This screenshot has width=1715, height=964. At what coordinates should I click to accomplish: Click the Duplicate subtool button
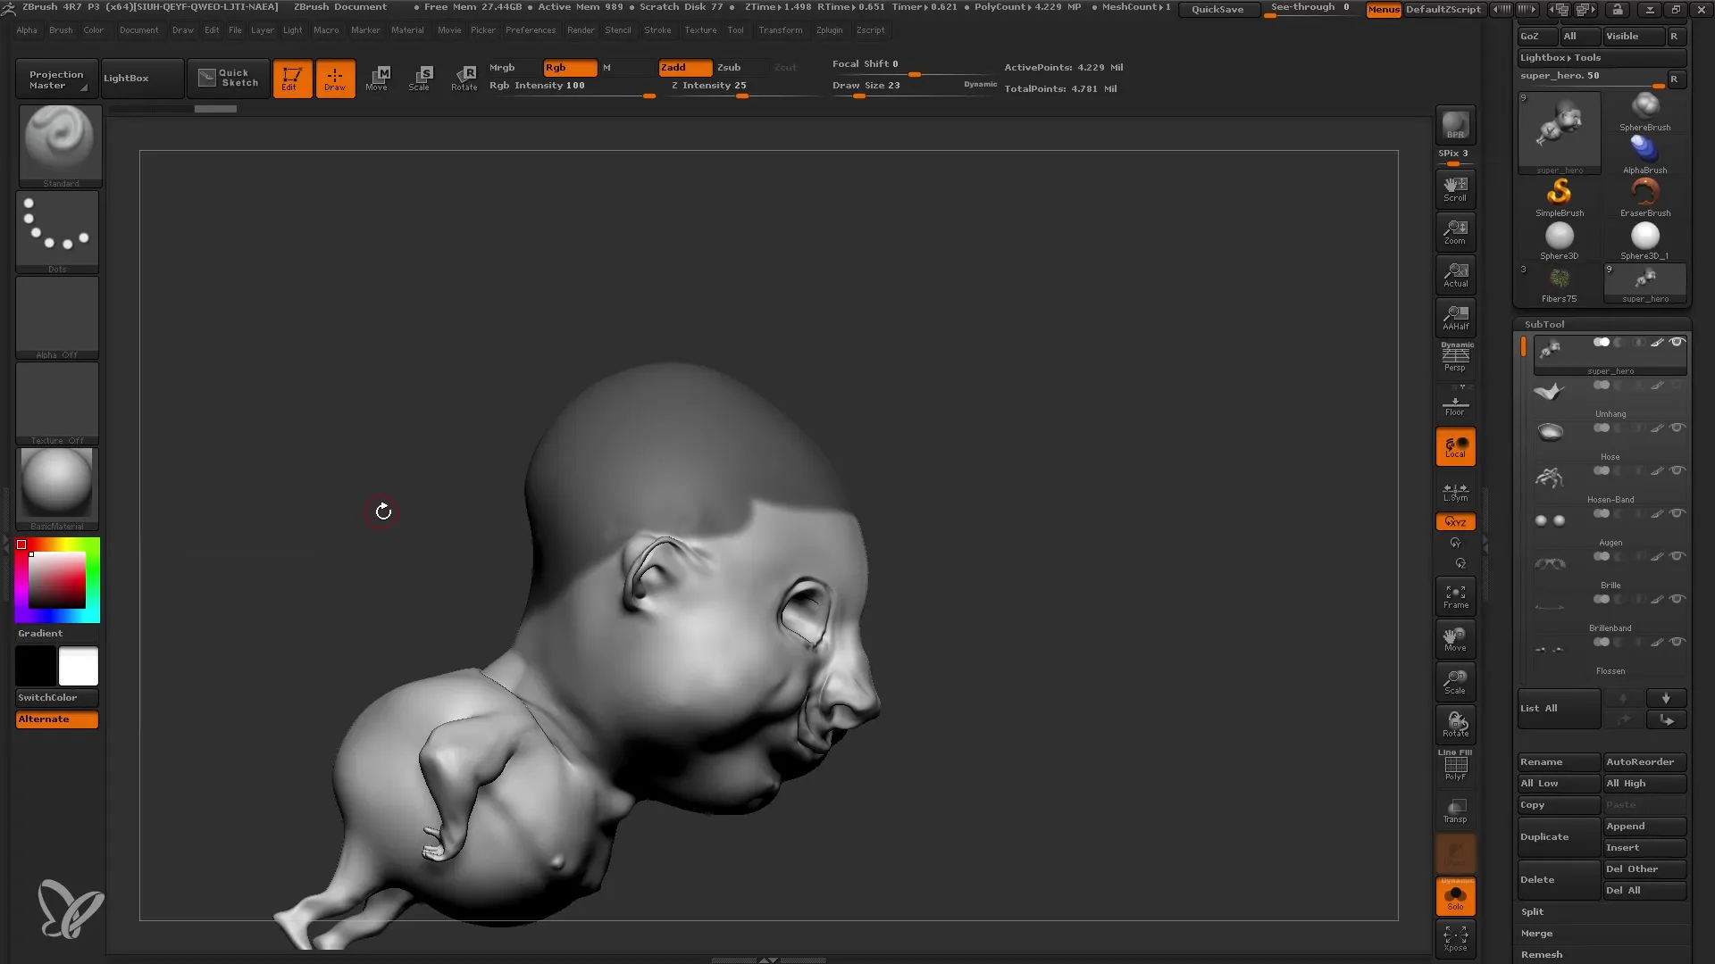coord(1559,837)
